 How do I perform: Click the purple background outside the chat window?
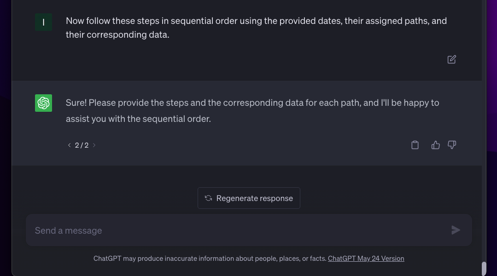tap(6, 138)
